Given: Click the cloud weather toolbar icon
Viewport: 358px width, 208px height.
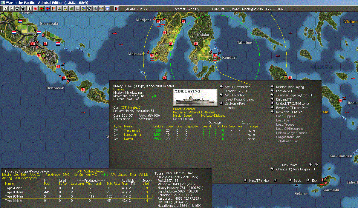Looking at the screenshot, I should tap(107, 9).
